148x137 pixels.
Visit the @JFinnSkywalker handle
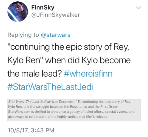pyautogui.click(x=56, y=15)
